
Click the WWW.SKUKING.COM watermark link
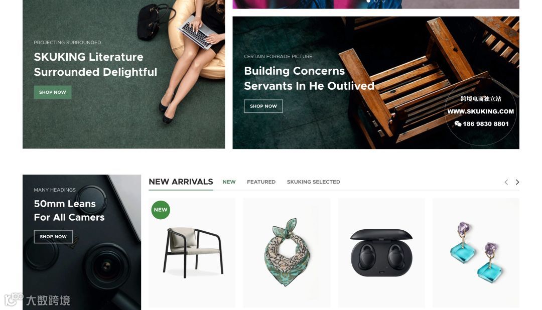point(480,111)
